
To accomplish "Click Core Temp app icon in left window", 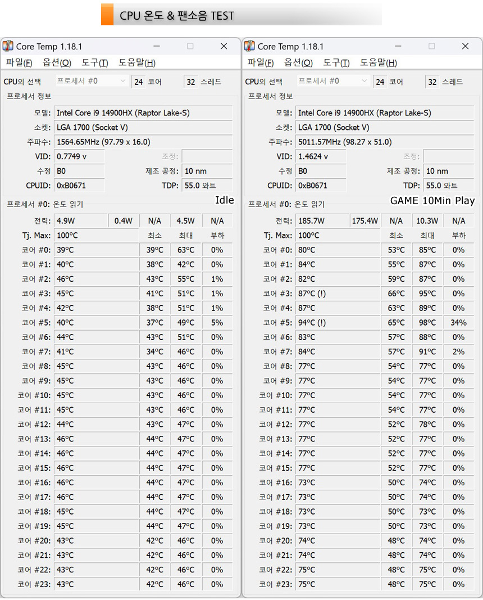I will 8,46.
